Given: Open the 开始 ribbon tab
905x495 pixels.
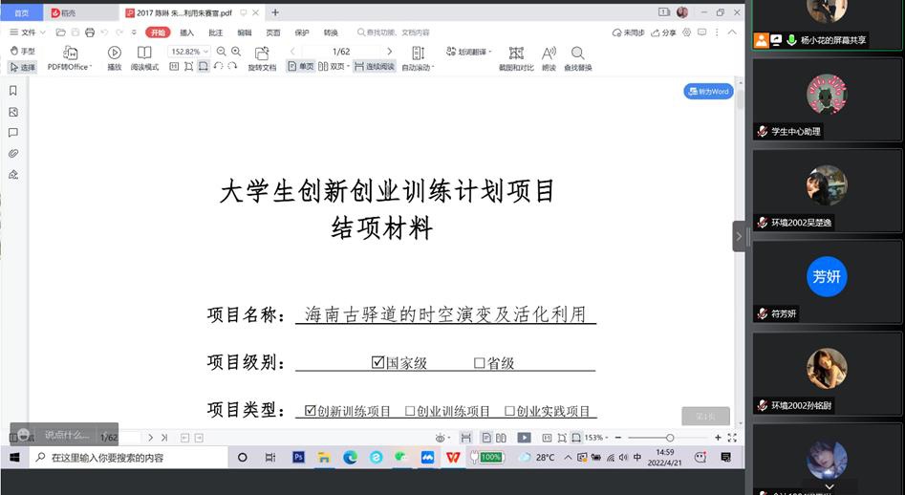Looking at the screenshot, I should 158,32.
